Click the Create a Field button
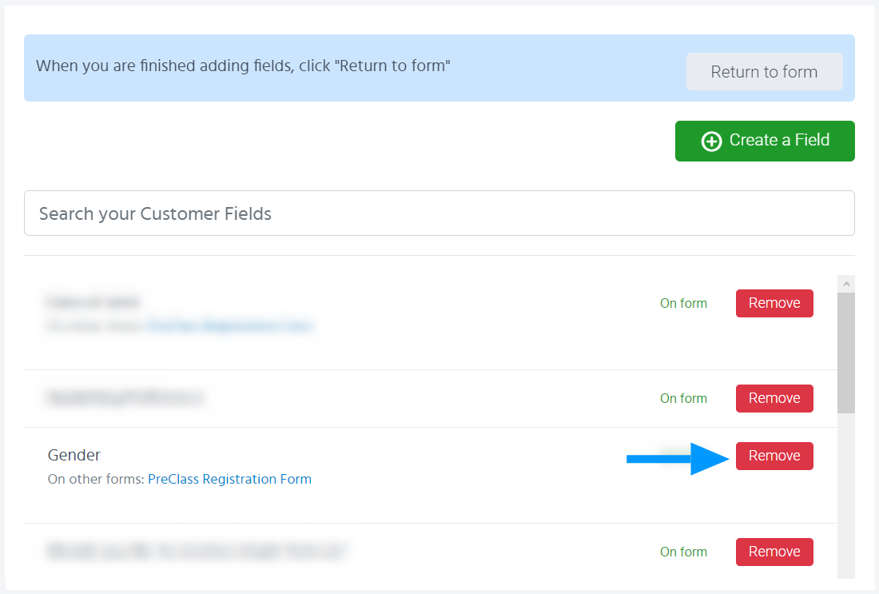Viewport: 879px width, 594px height. pyautogui.click(x=764, y=141)
